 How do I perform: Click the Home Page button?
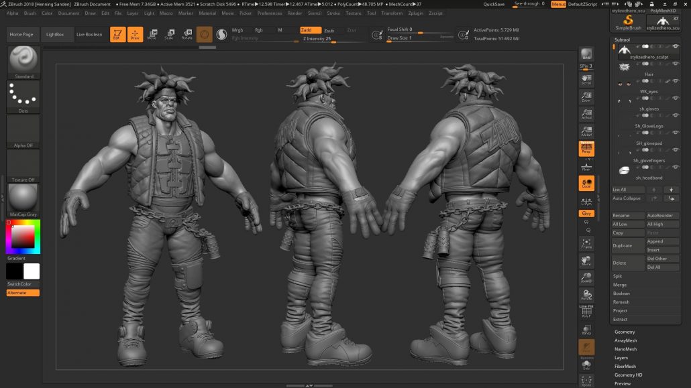click(x=21, y=34)
